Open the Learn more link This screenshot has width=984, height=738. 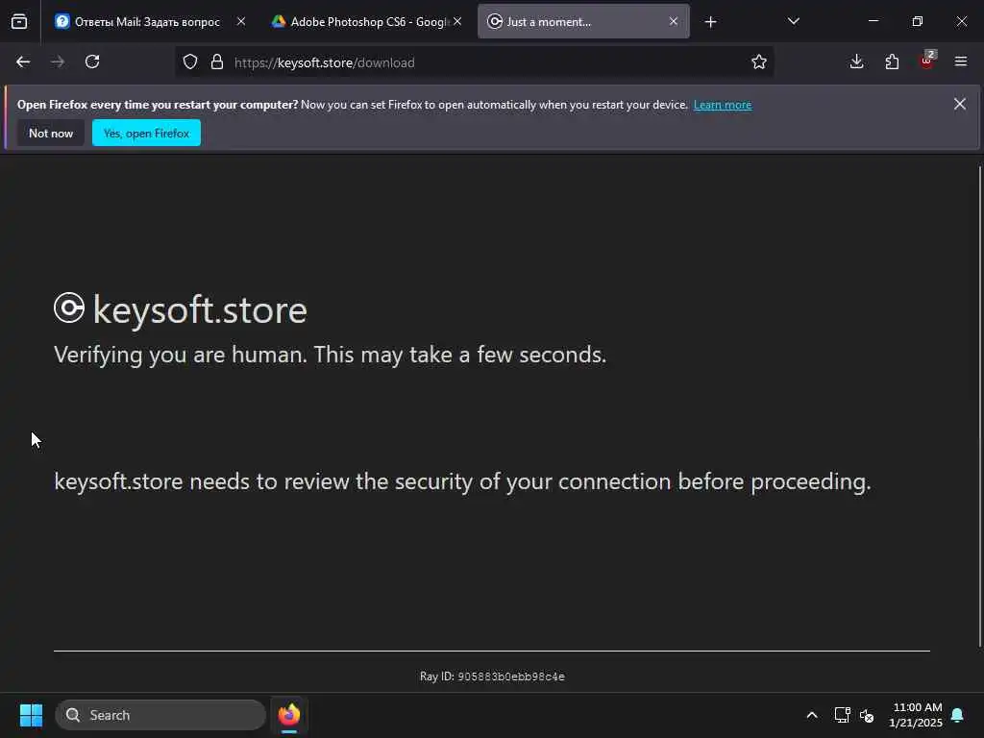(x=723, y=105)
